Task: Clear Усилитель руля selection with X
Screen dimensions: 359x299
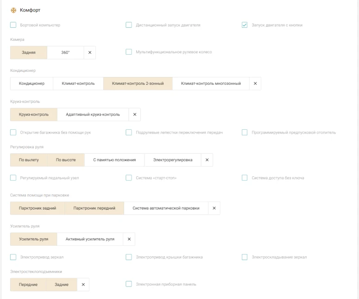Action: click(x=129, y=239)
